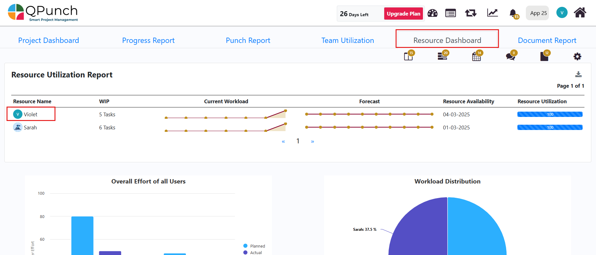Click Sarah's avatar in the resource table
596x255 pixels.
(x=18, y=127)
